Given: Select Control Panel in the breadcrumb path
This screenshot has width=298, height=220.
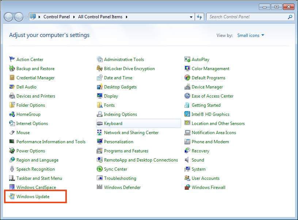Looking at the screenshot, I should [x=57, y=17].
